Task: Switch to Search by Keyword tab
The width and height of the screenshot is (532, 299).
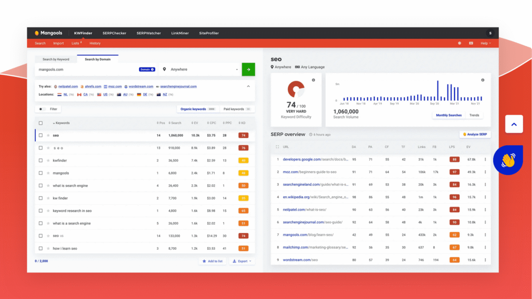Action: [56, 59]
